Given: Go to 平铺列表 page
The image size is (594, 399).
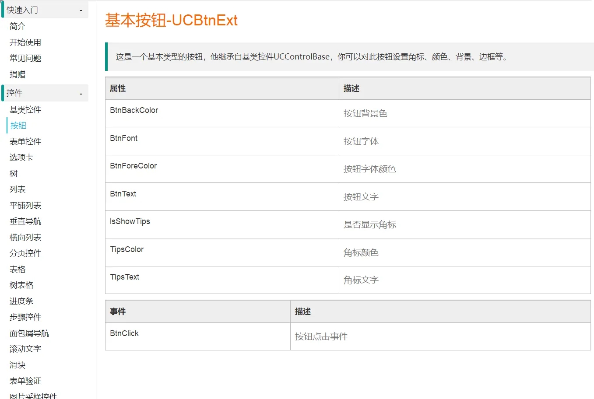Looking at the screenshot, I should (25, 206).
